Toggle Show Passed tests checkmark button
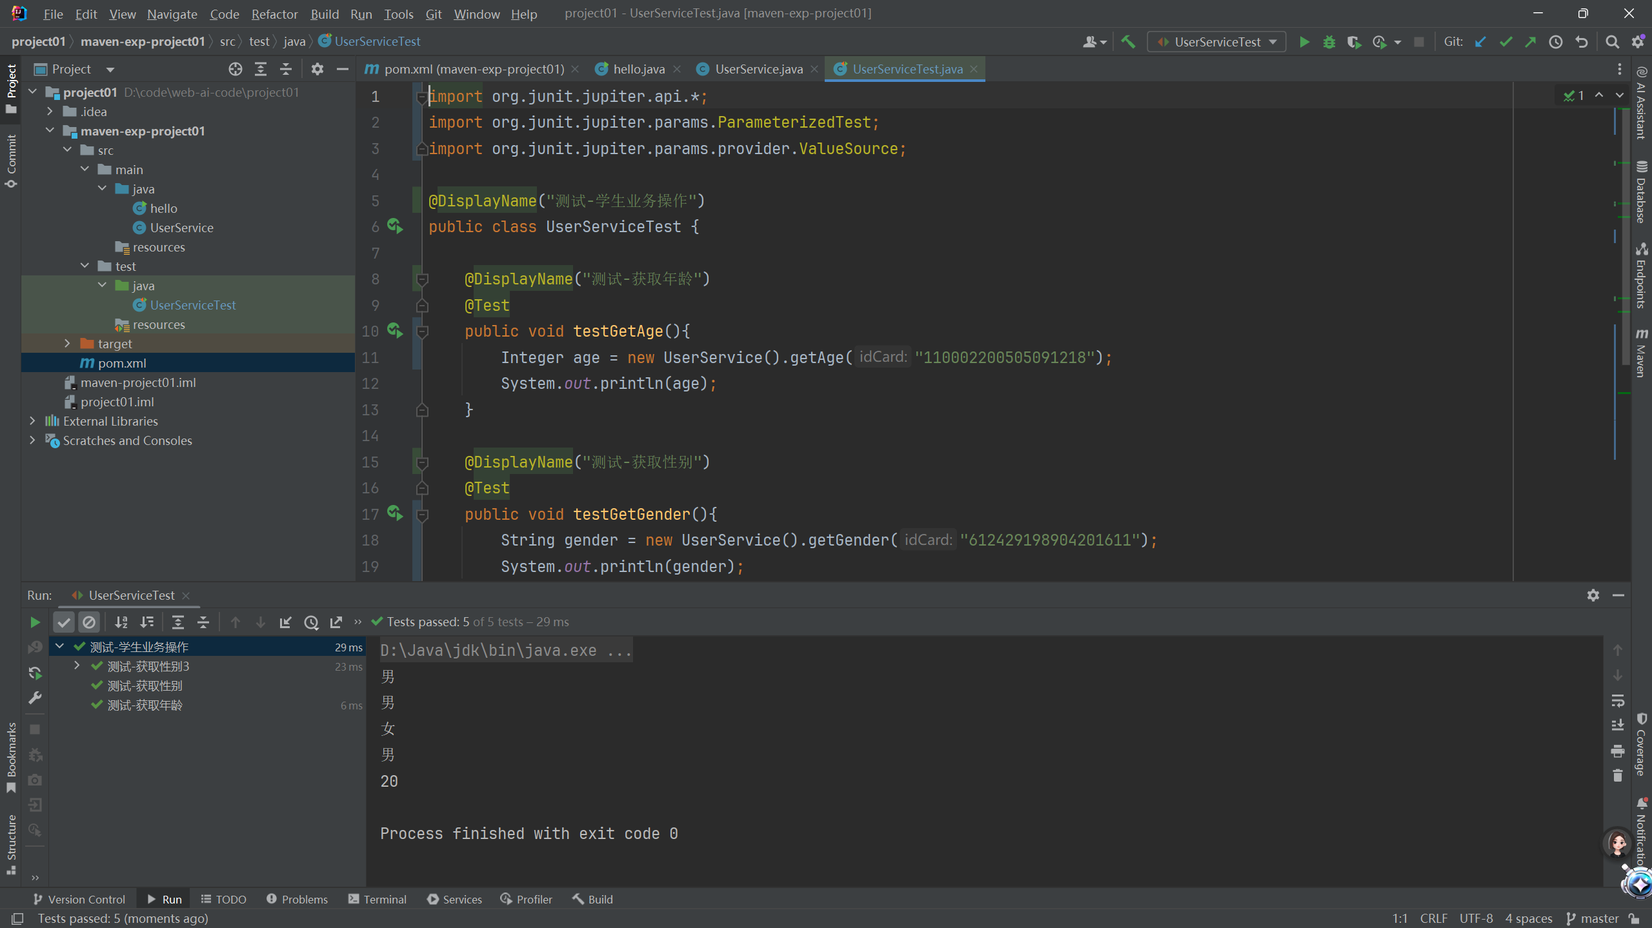Screen dimensions: 1652x928 64,622
